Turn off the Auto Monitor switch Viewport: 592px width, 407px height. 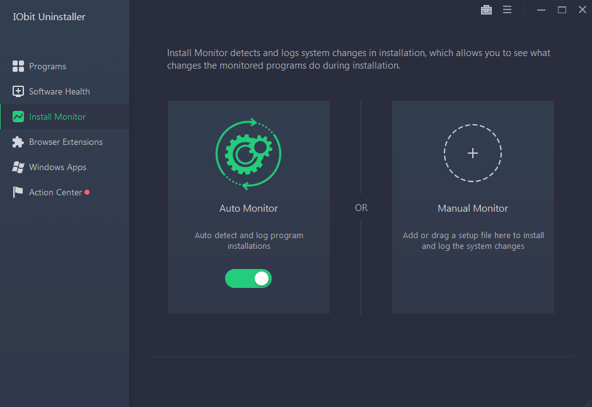(x=248, y=278)
